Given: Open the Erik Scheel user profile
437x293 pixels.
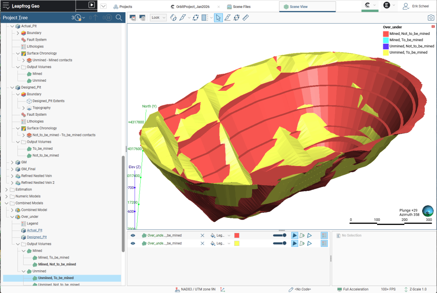Looking at the screenshot, I should pos(416,6).
